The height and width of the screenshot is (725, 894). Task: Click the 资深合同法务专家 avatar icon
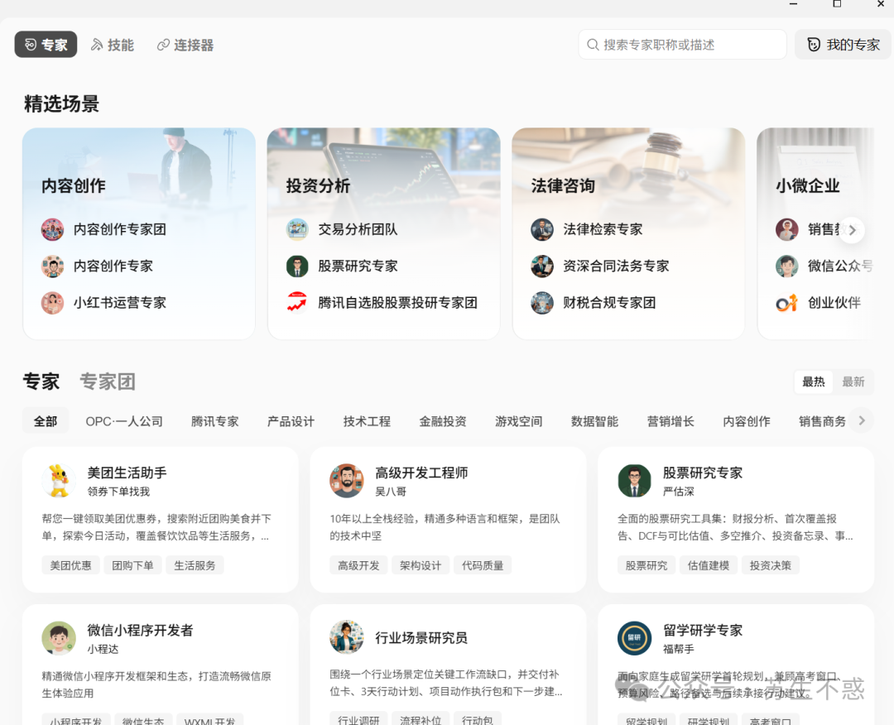[x=542, y=266]
